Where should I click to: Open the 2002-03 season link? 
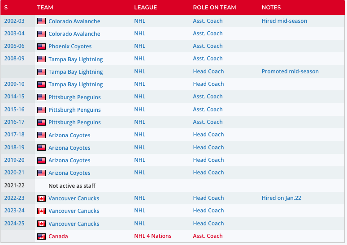[14, 21]
